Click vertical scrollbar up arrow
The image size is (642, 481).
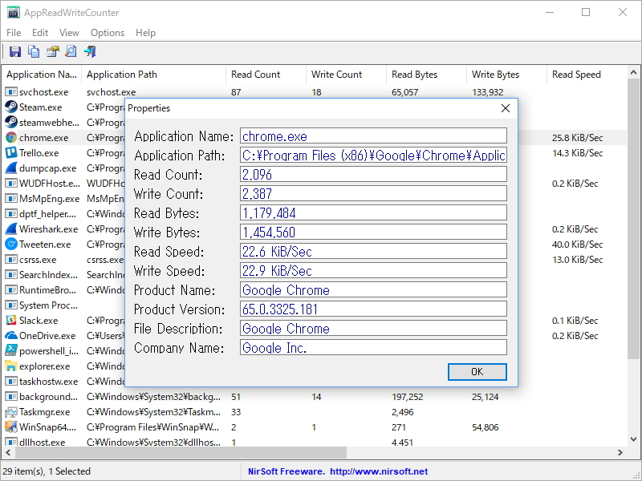633,73
